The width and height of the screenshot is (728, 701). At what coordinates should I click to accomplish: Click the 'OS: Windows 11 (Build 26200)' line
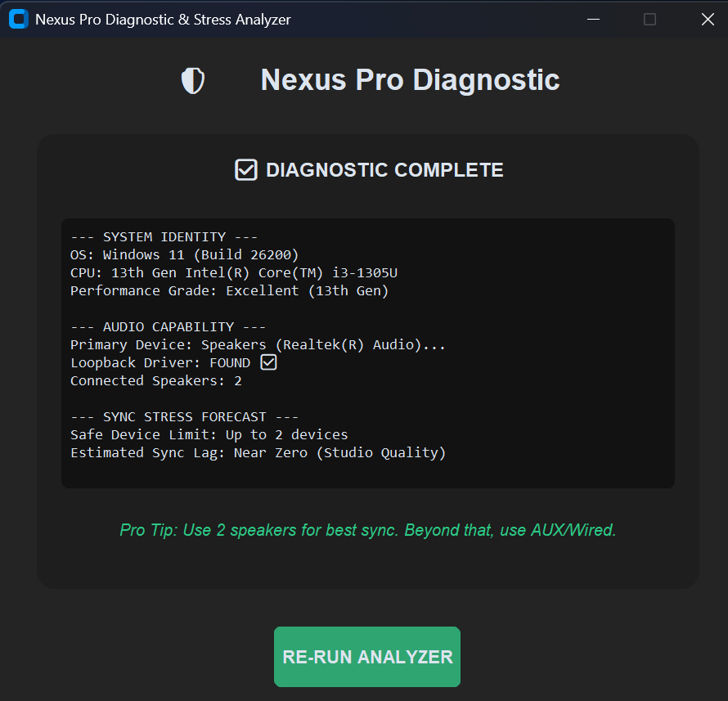(184, 255)
